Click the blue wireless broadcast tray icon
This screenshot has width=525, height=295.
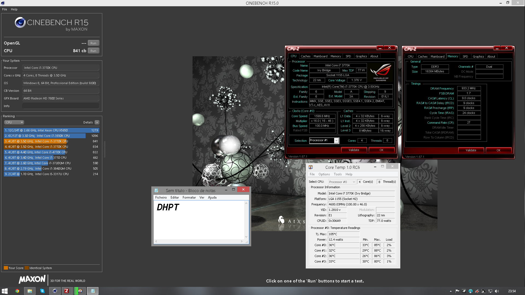click(471, 291)
